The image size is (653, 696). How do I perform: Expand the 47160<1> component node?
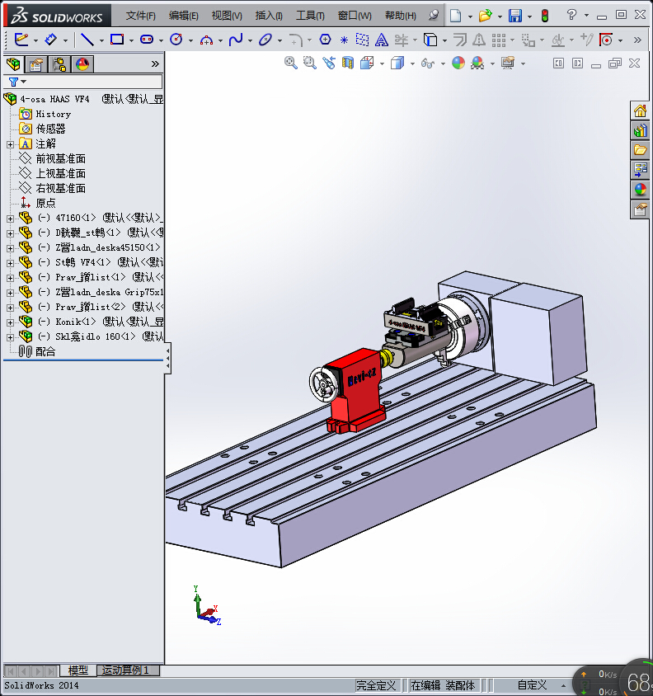coord(10,219)
